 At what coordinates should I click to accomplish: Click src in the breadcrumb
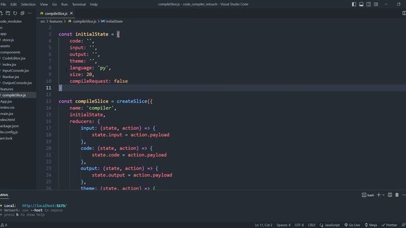pyautogui.click(x=43, y=21)
